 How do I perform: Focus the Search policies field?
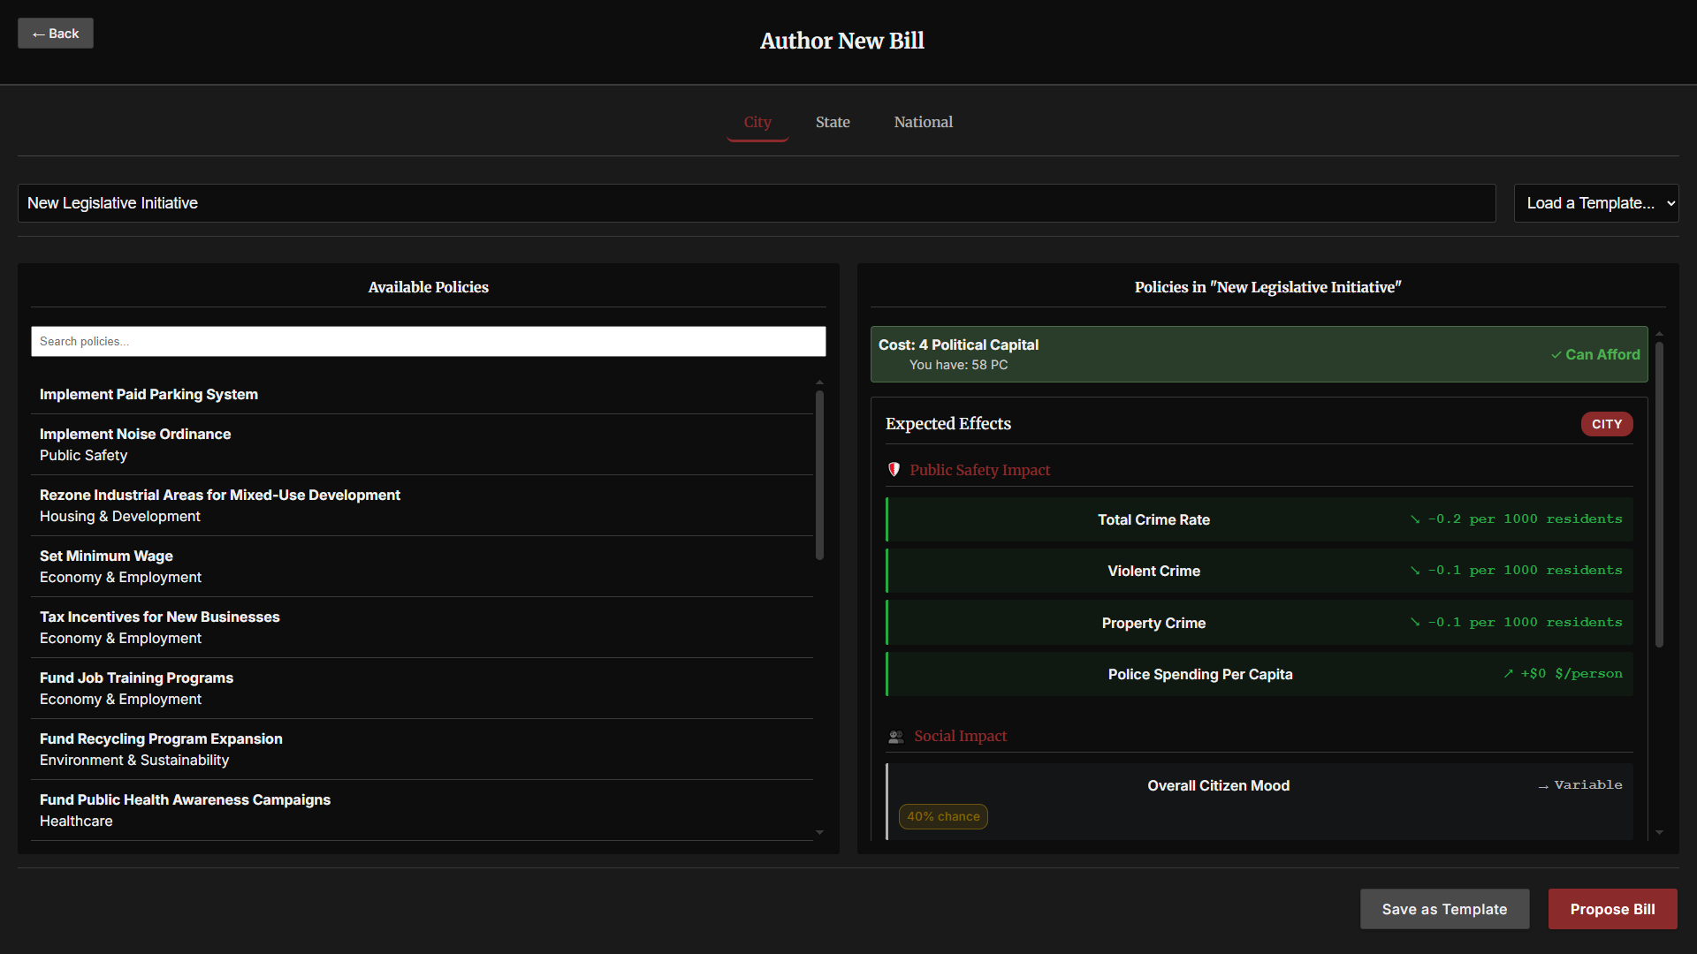pyautogui.click(x=428, y=342)
